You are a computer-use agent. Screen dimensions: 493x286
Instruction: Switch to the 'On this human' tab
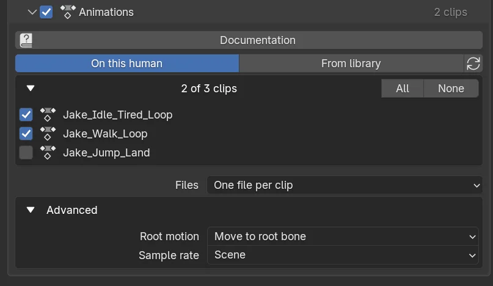pyautogui.click(x=127, y=64)
